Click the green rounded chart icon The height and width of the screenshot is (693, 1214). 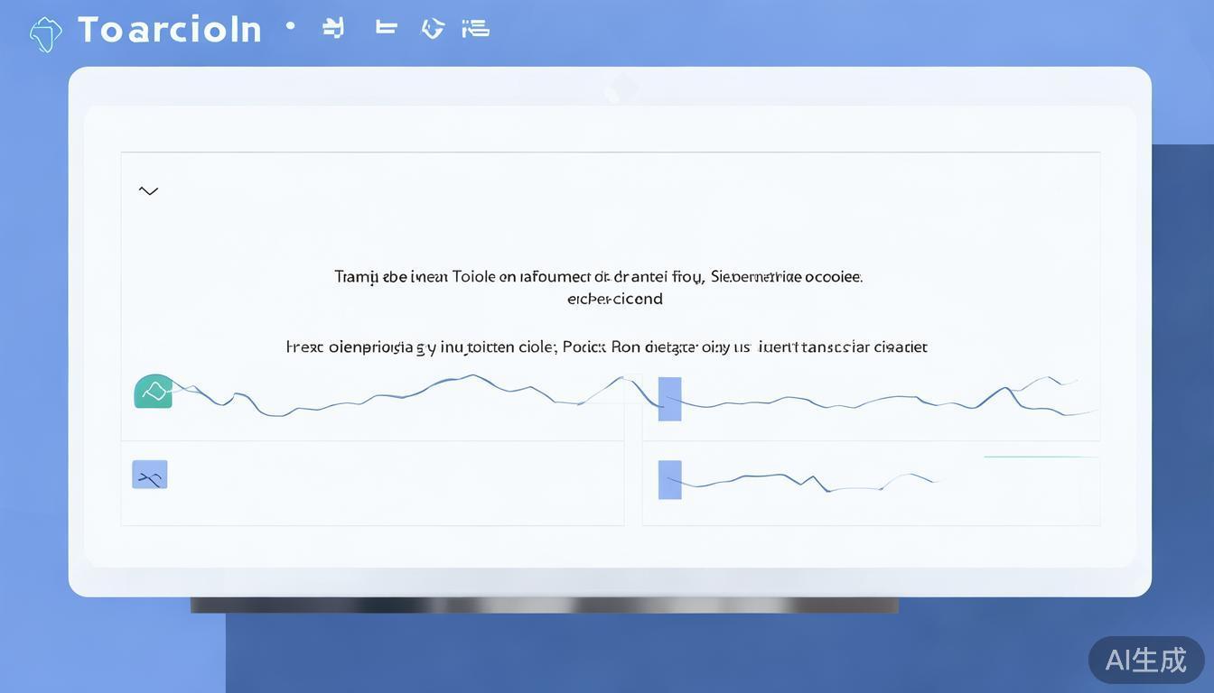[x=154, y=392]
